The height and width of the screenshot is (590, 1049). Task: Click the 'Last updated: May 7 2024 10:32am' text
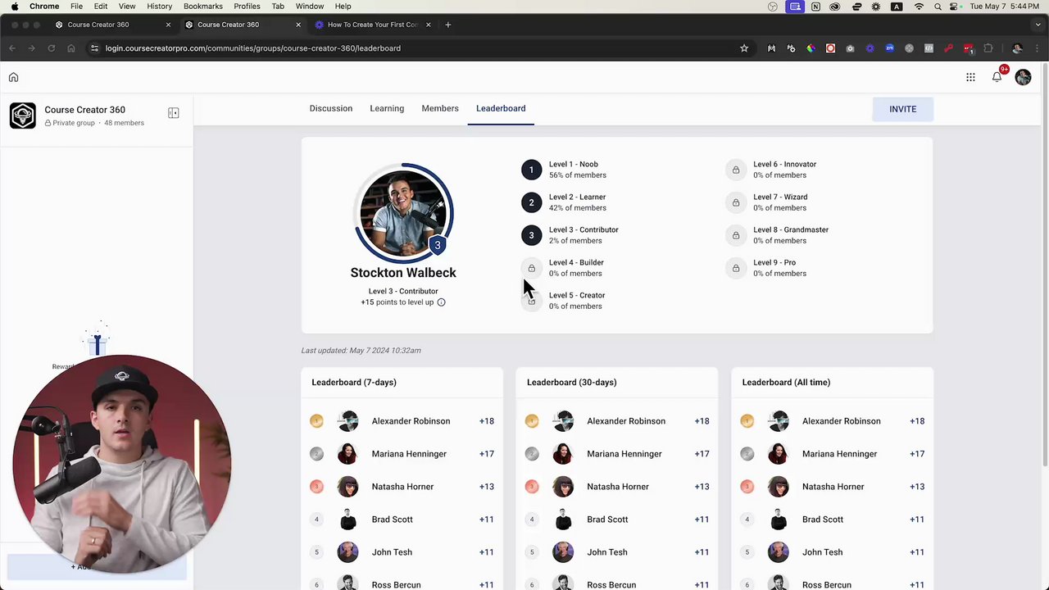(x=361, y=351)
